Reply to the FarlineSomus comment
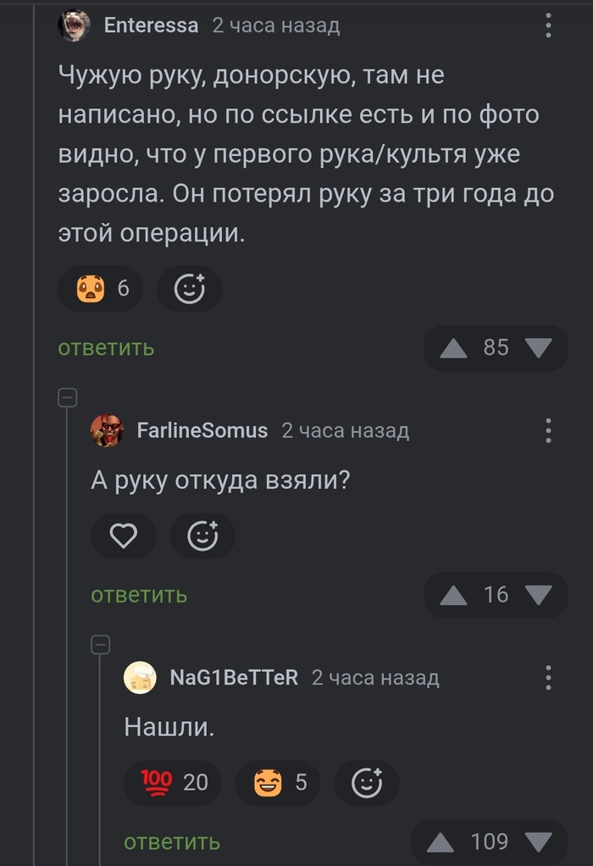The width and height of the screenshot is (593, 866). 139,595
